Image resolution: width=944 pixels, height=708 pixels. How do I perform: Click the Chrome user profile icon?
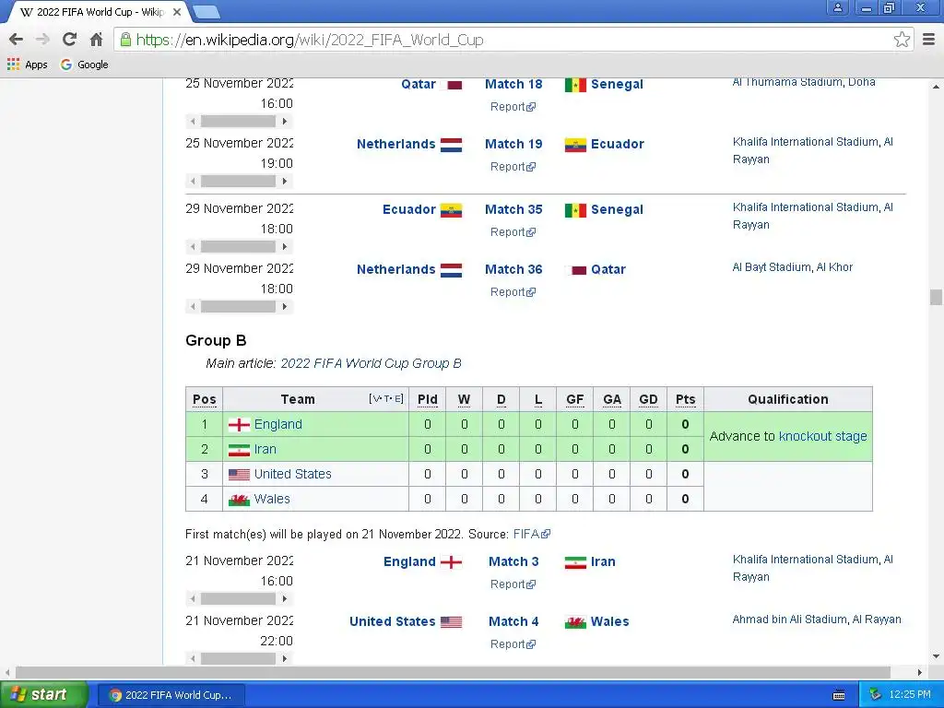coord(837,7)
